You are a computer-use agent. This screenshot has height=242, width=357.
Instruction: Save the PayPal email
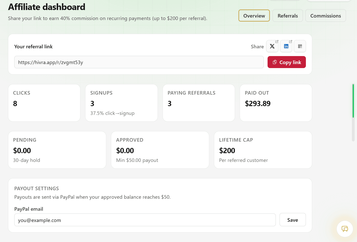tap(293, 220)
